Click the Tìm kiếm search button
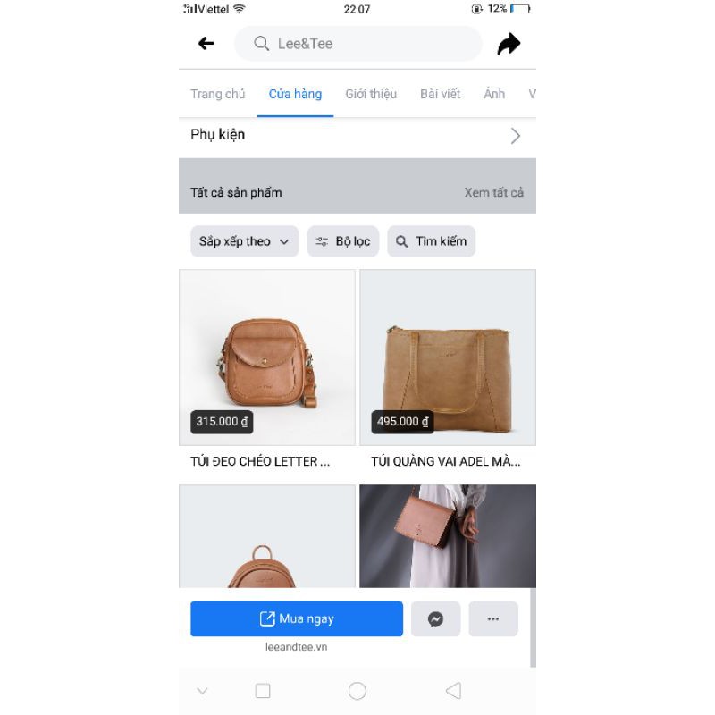This screenshot has height=715, width=715. click(432, 241)
